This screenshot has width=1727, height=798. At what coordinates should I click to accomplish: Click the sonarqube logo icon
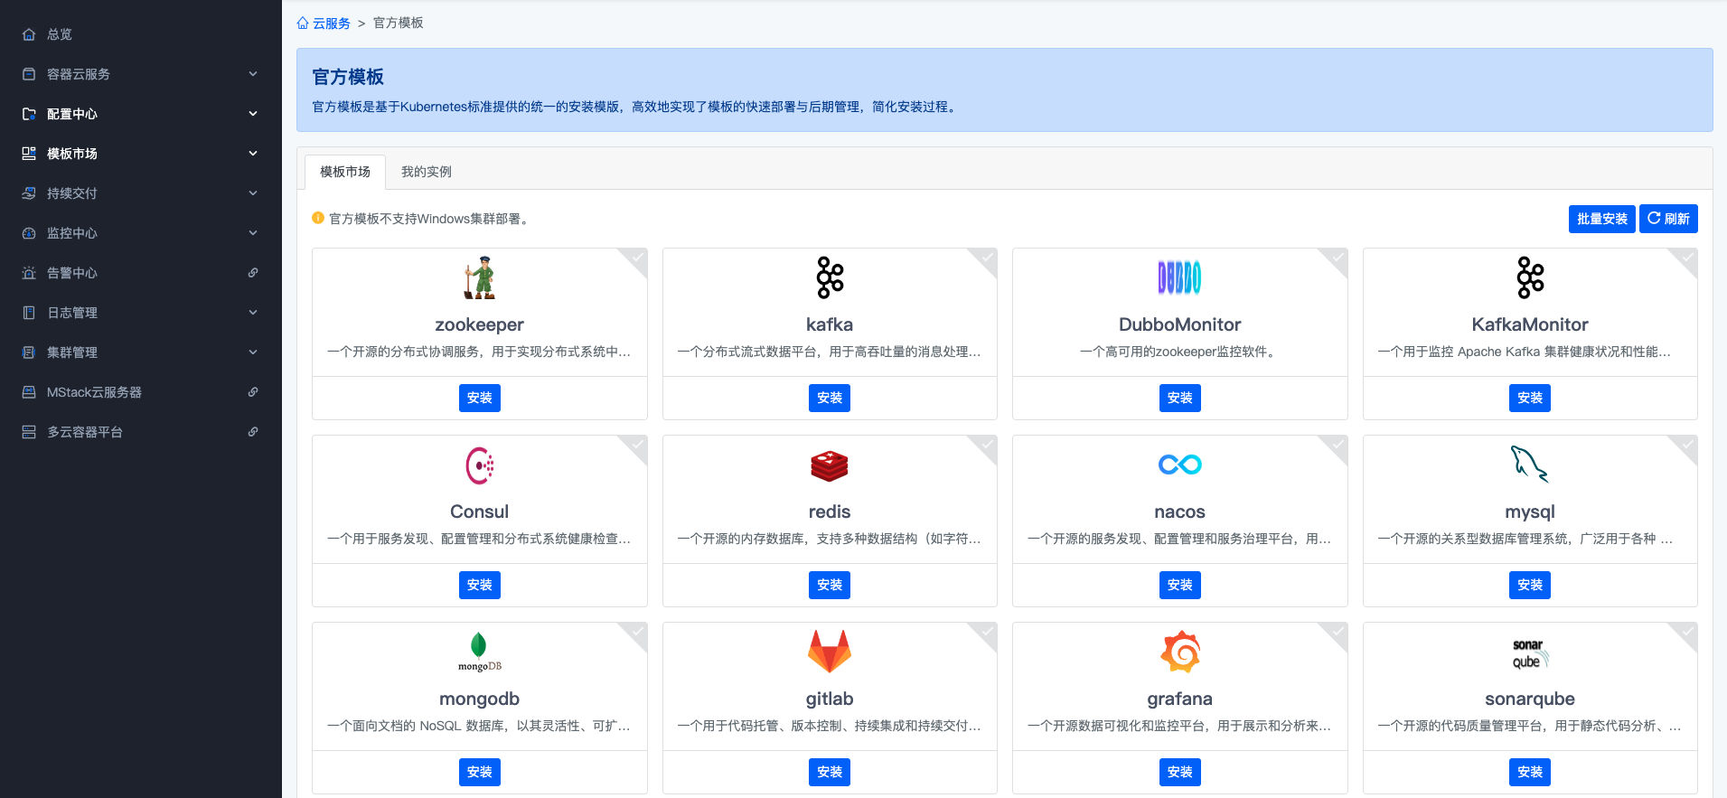coord(1530,652)
